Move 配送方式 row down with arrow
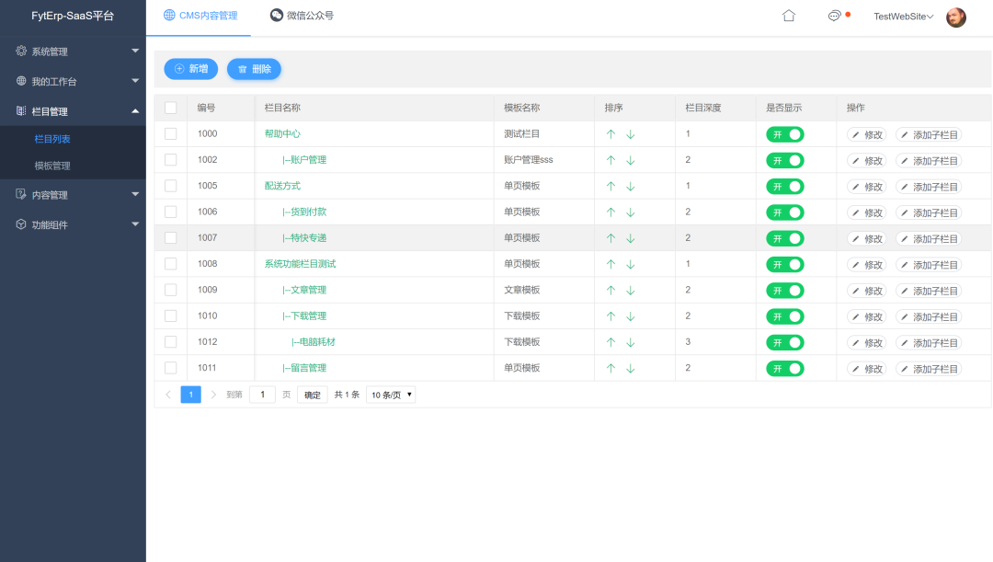The width and height of the screenshot is (993, 562). click(x=631, y=187)
